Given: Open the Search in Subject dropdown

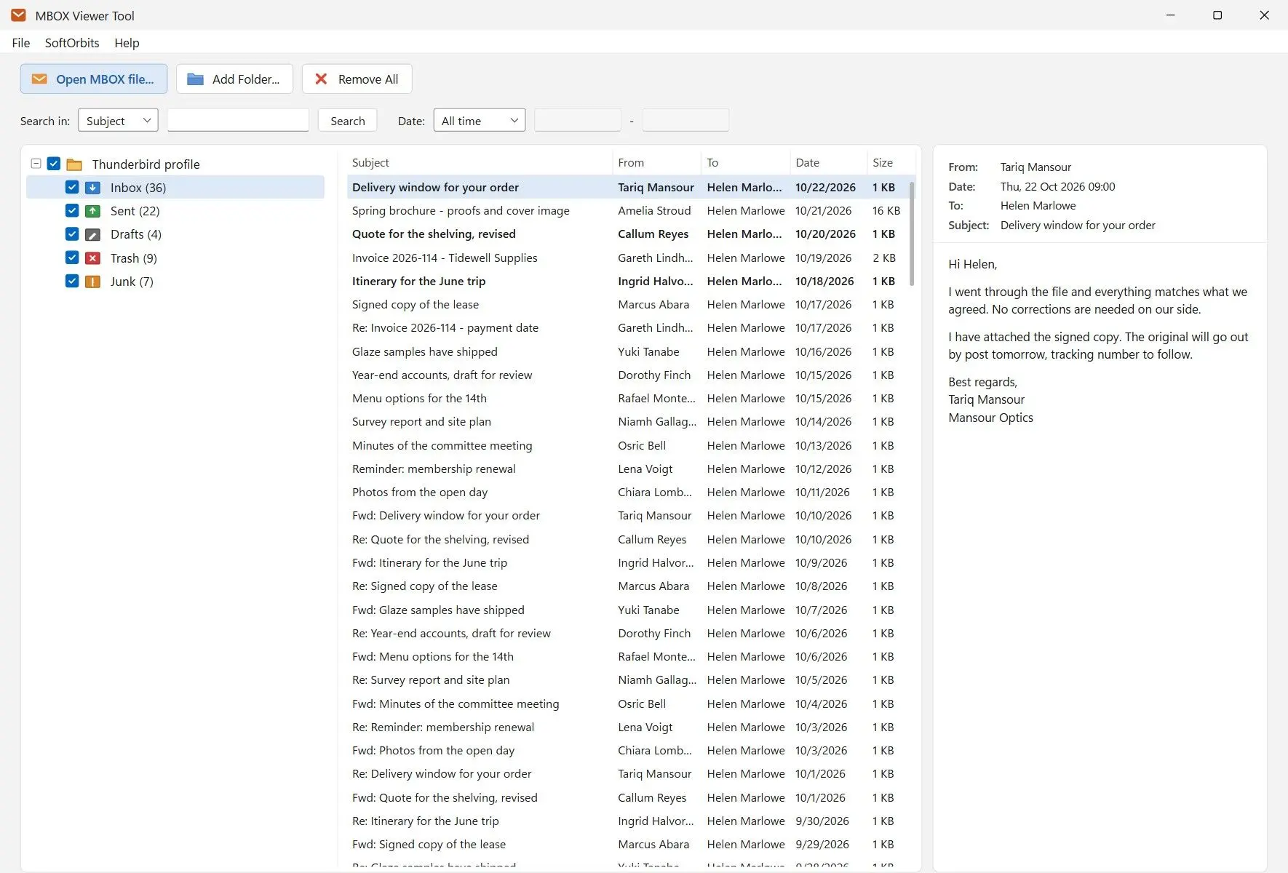Looking at the screenshot, I should tap(118, 121).
